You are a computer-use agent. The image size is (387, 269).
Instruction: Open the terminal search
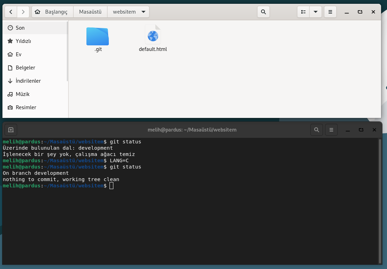tap(317, 130)
